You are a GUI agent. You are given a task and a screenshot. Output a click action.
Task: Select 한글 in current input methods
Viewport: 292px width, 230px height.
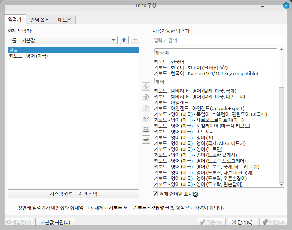pyautogui.click(x=74, y=50)
